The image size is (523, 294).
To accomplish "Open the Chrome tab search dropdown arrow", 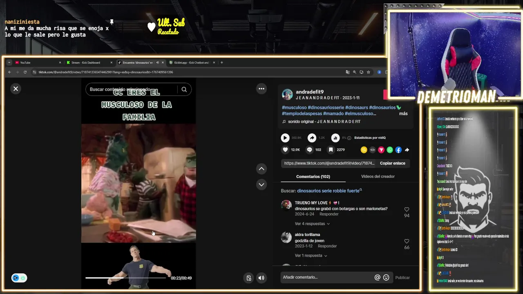I will coord(9,62).
